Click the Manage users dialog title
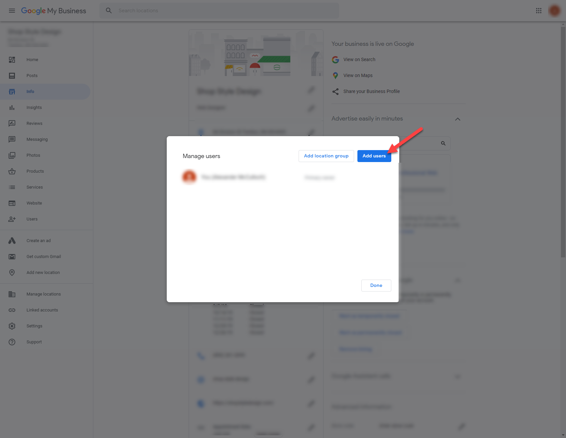Screen dimensions: 566x438 (x=201, y=156)
